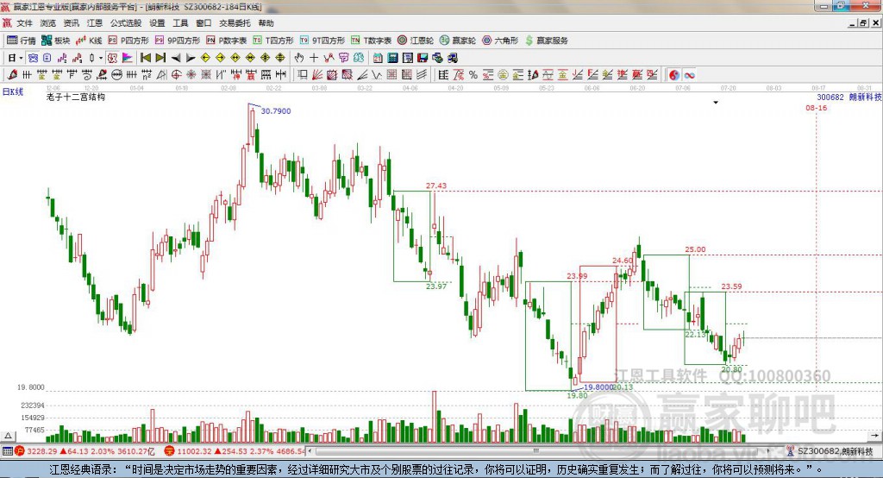Click the blue infinity symbol icon
This screenshot has width=883, height=478.
pos(689,75)
